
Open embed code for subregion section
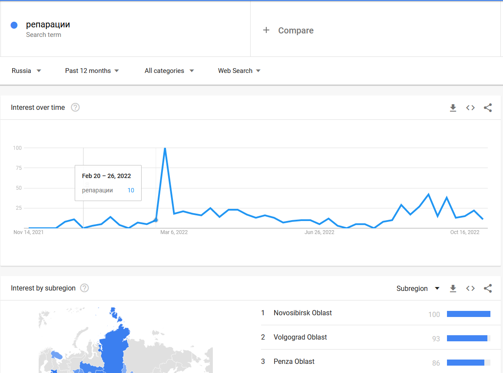pos(470,288)
